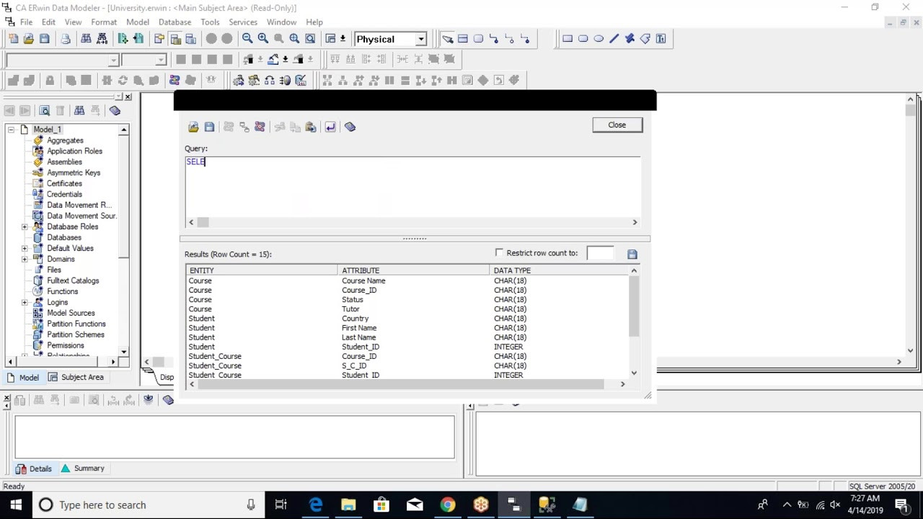Select the Ellipse shape drawing tool

599,39
